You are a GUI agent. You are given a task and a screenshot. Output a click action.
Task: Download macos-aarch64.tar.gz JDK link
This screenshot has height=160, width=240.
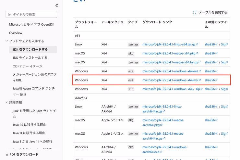tap(163, 136)
